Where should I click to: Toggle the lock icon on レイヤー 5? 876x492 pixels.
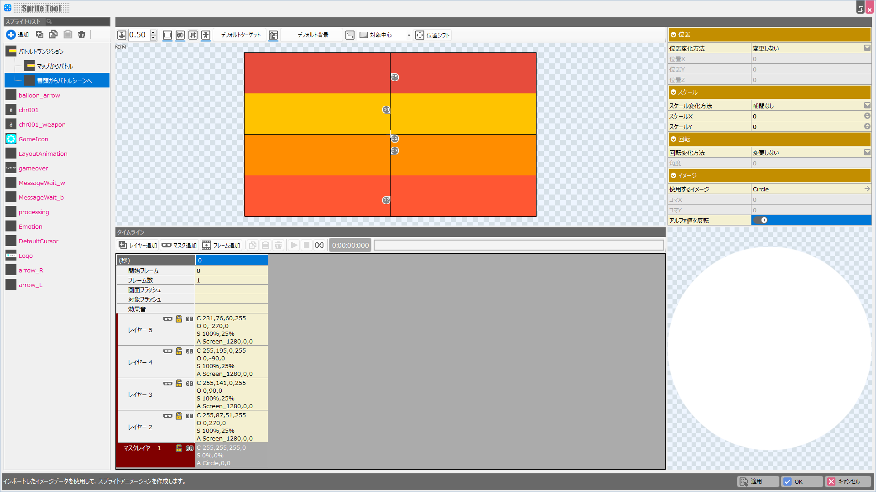point(179,319)
